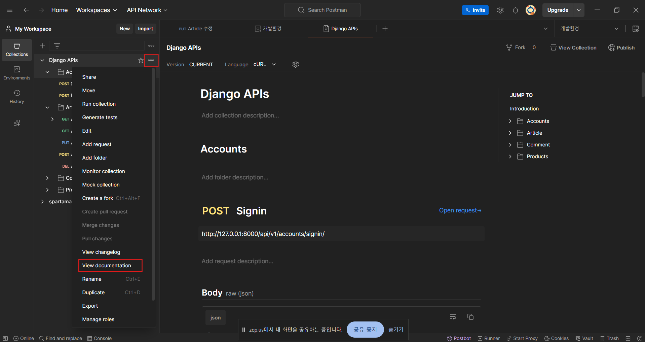Open Cookies manager in status bar

tap(557, 338)
